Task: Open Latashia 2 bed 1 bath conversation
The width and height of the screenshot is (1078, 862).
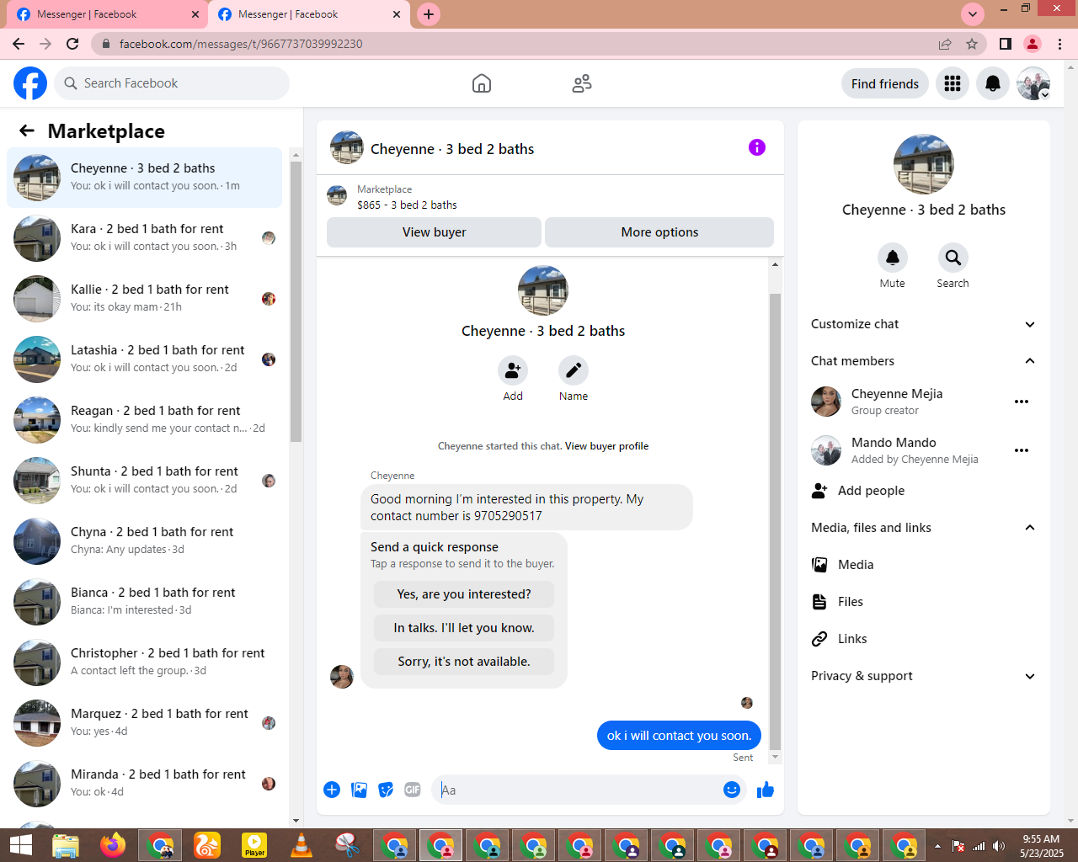Action: (145, 359)
